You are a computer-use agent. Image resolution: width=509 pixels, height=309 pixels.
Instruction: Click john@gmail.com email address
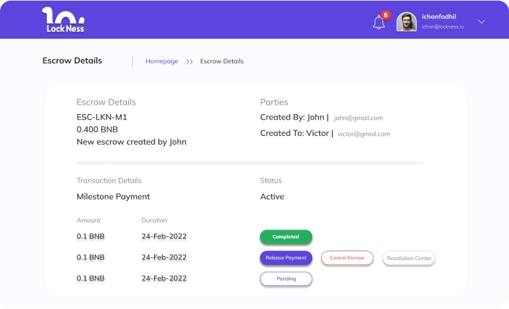pos(358,118)
